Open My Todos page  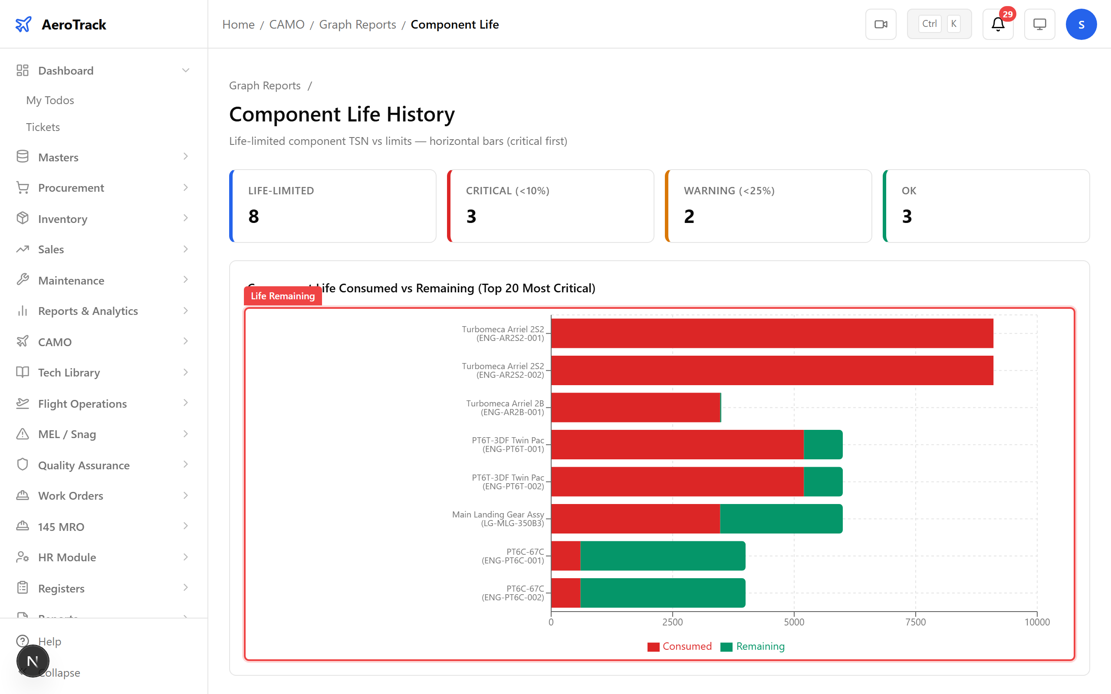coord(49,100)
